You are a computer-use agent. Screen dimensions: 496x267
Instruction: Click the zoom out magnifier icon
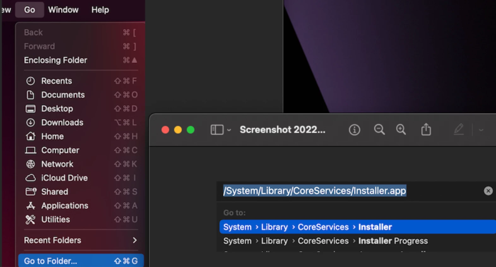coord(379,129)
